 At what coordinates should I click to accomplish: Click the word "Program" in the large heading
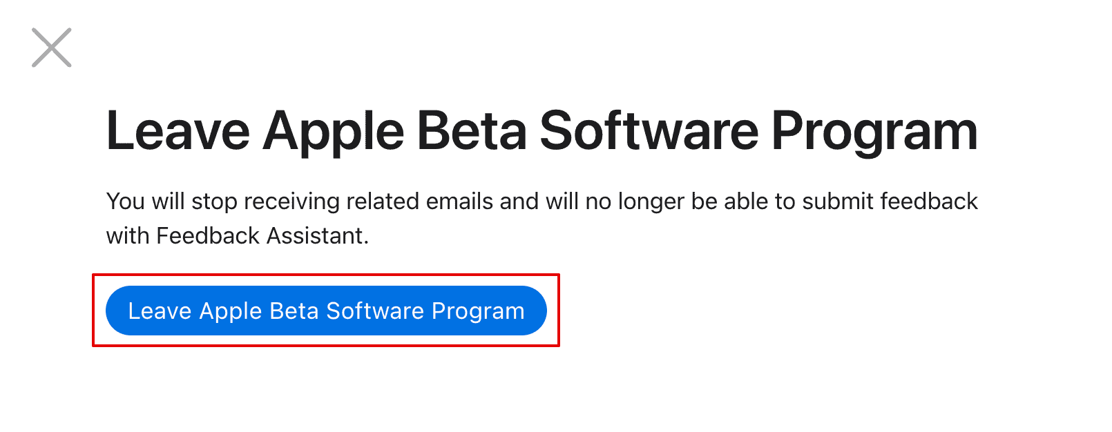coord(874,131)
